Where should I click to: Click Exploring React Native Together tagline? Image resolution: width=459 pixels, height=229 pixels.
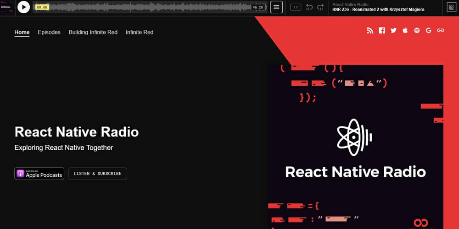pos(64,148)
